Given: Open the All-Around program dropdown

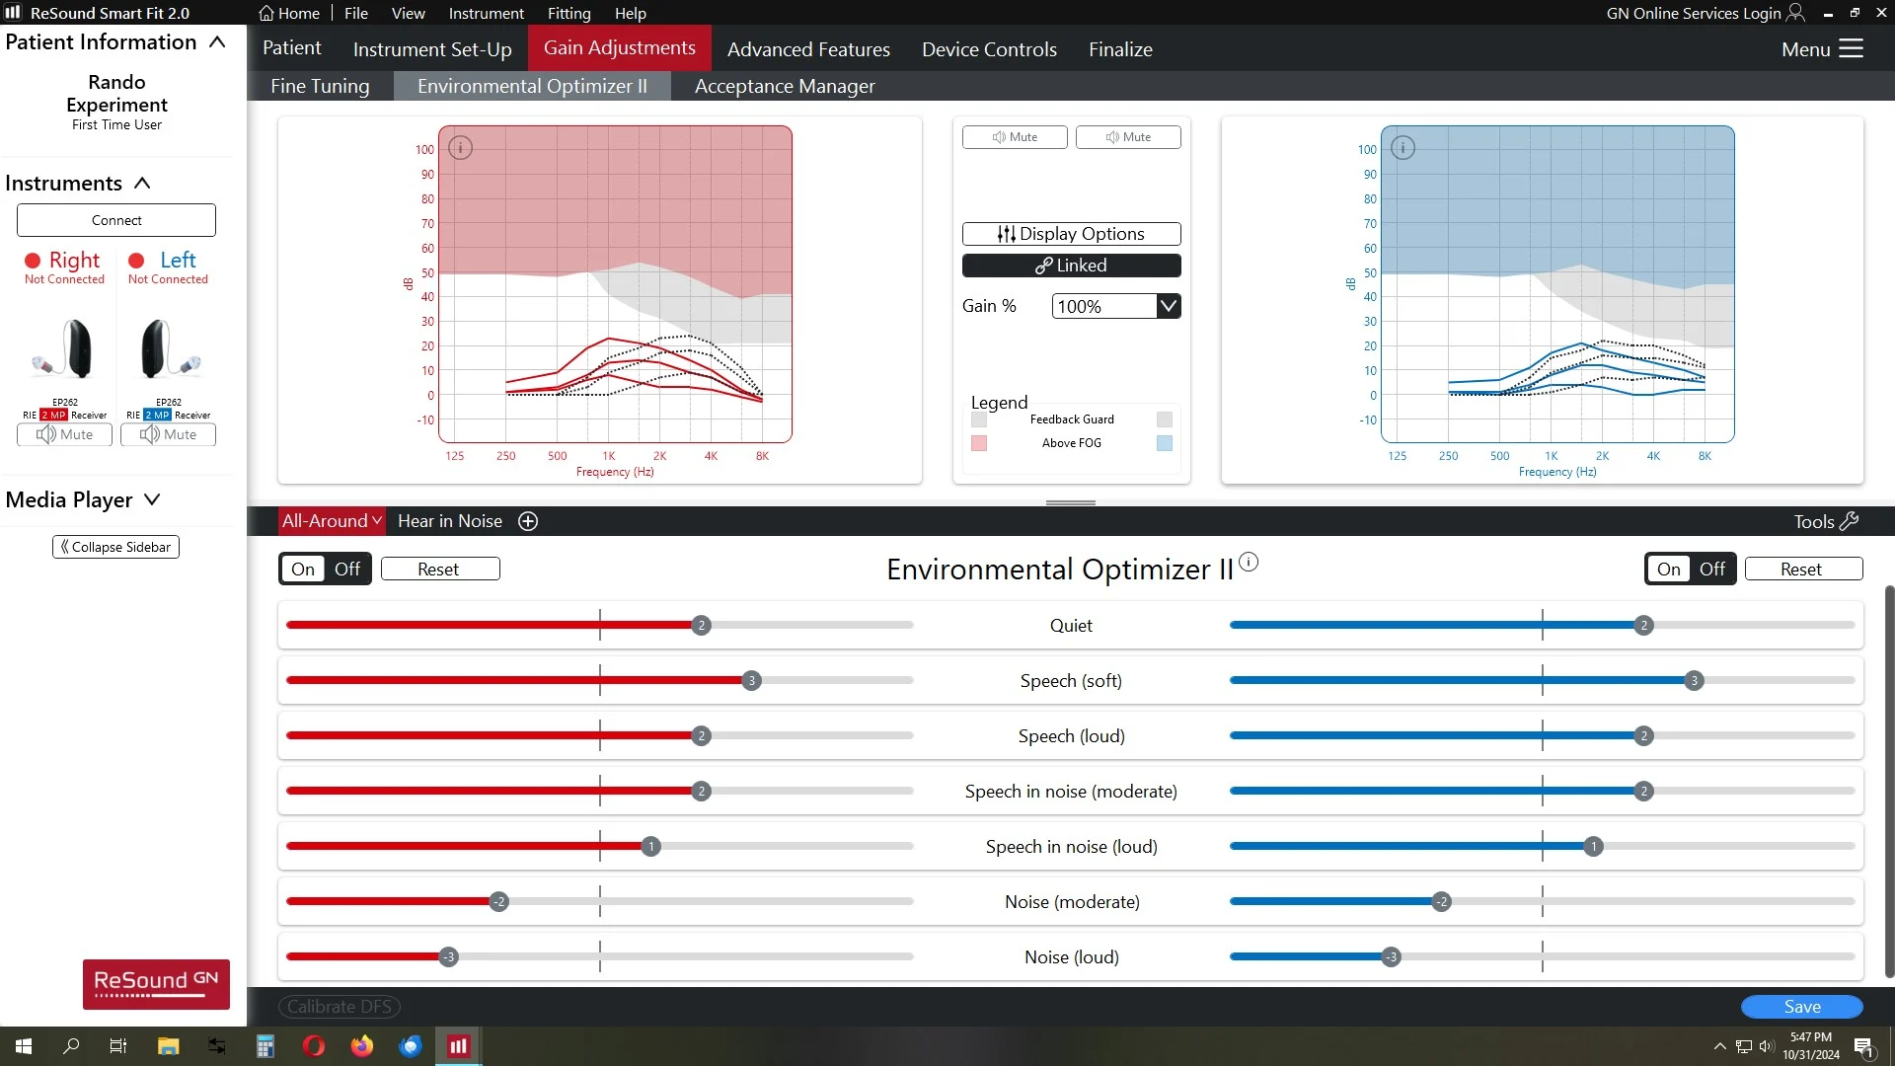Looking at the screenshot, I should pos(332,521).
